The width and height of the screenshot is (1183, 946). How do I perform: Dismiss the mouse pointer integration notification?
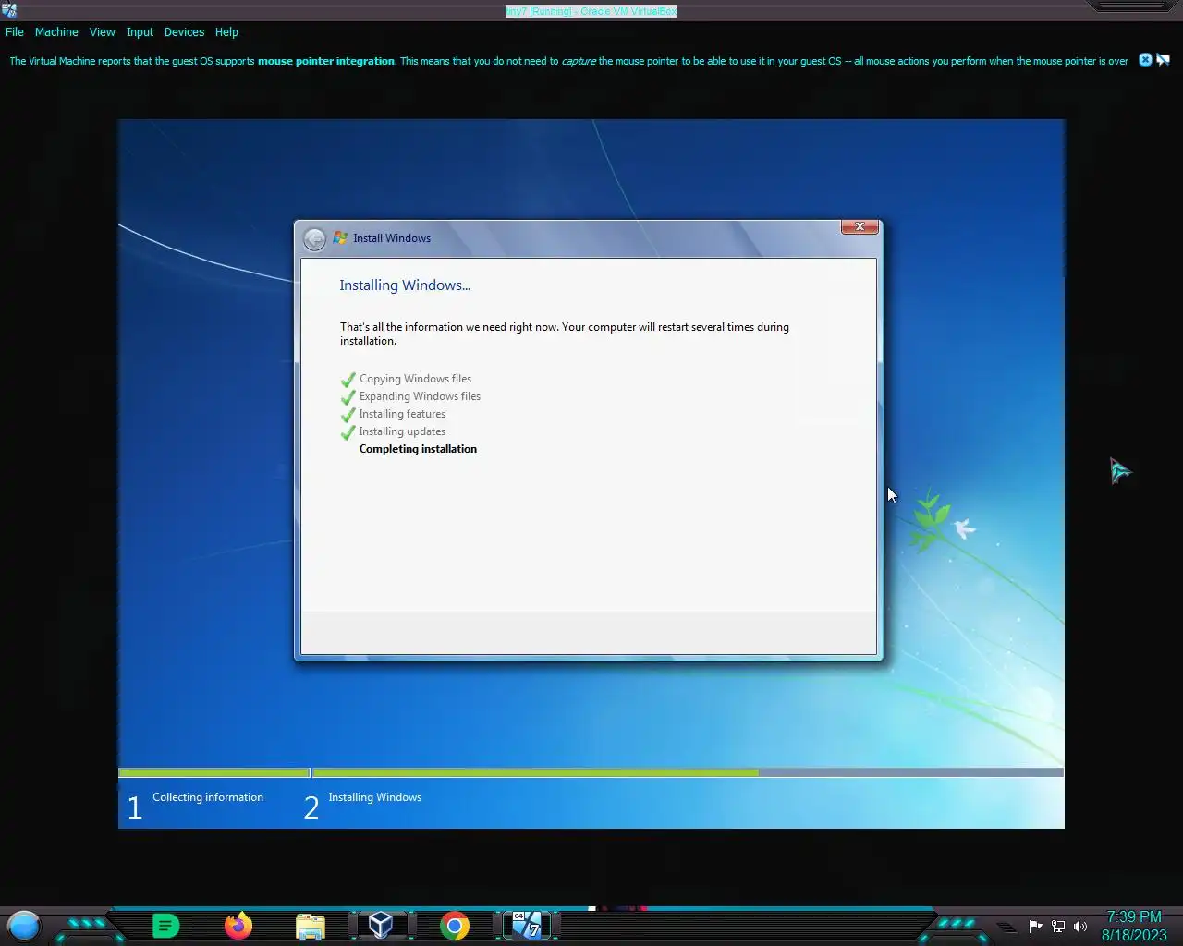pyautogui.click(x=1145, y=60)
